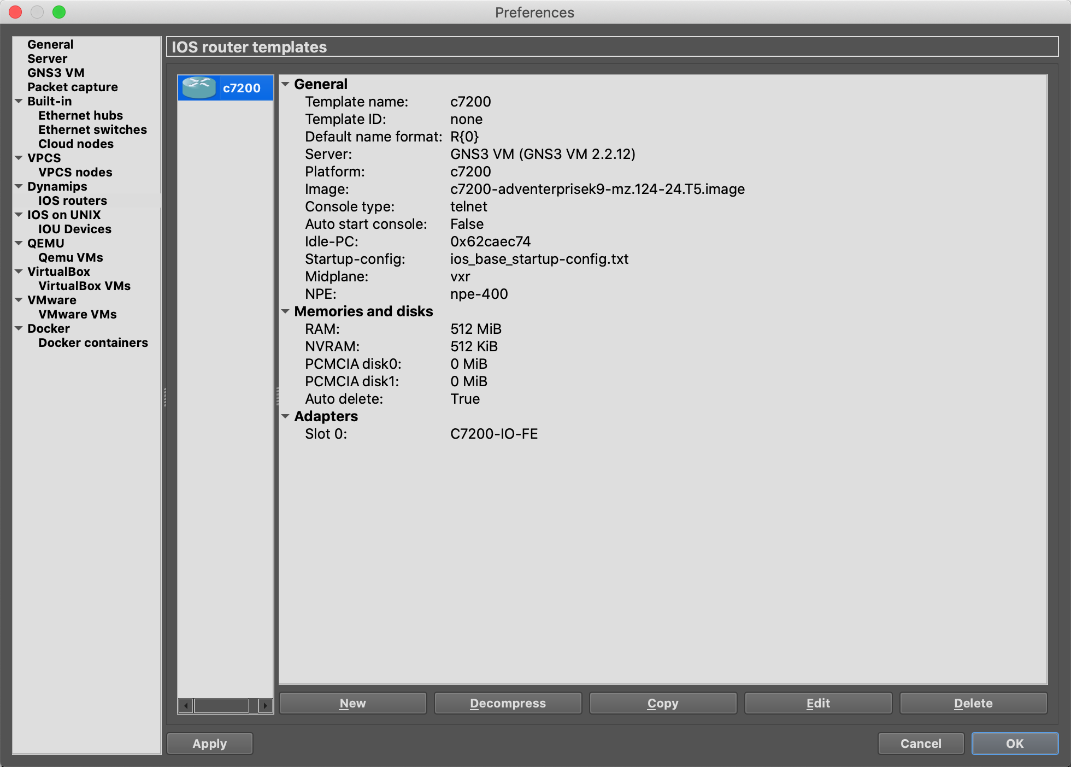Collapse the General details section
Viewport: 1071px width, 767px height.
(285, 84)
